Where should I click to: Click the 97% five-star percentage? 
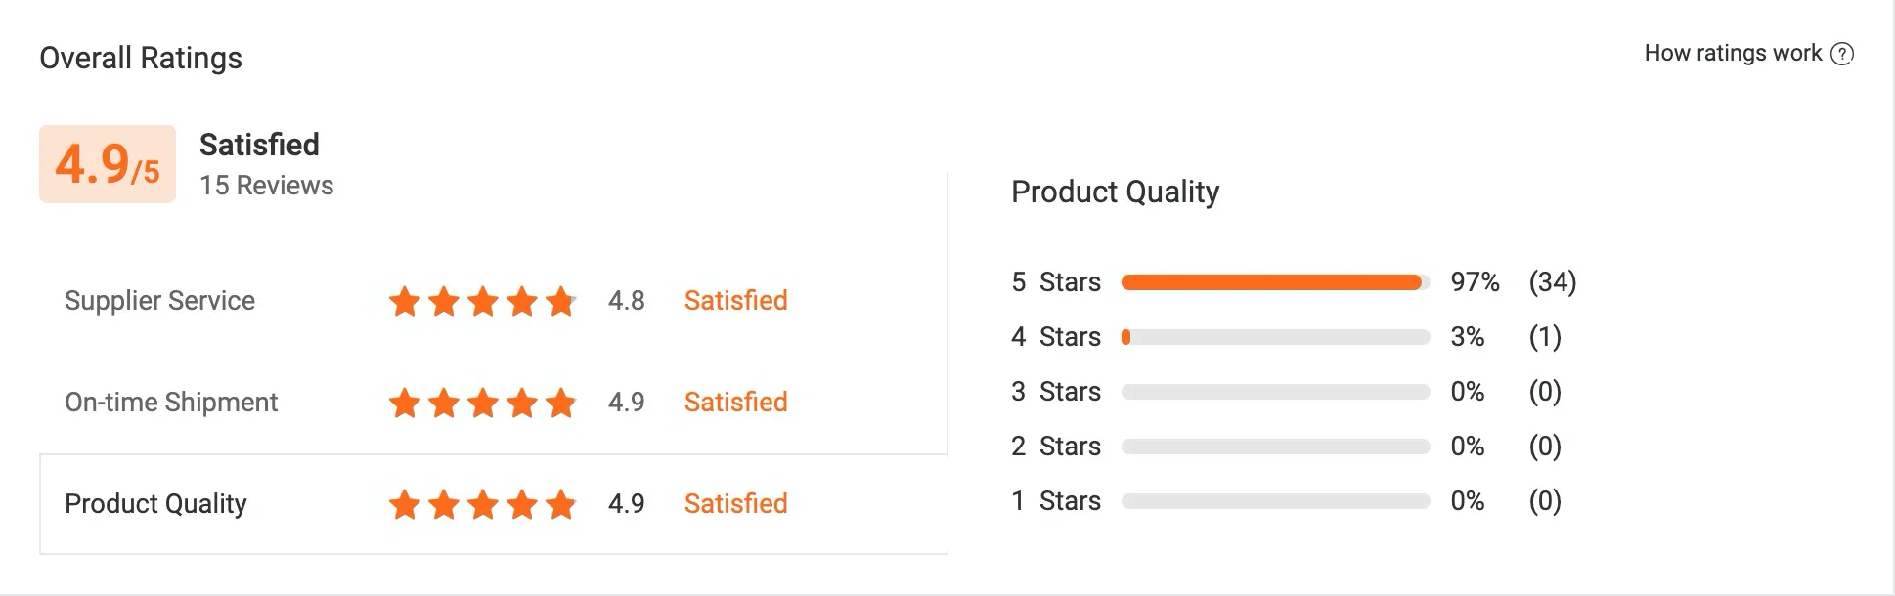click(1475, 282)
